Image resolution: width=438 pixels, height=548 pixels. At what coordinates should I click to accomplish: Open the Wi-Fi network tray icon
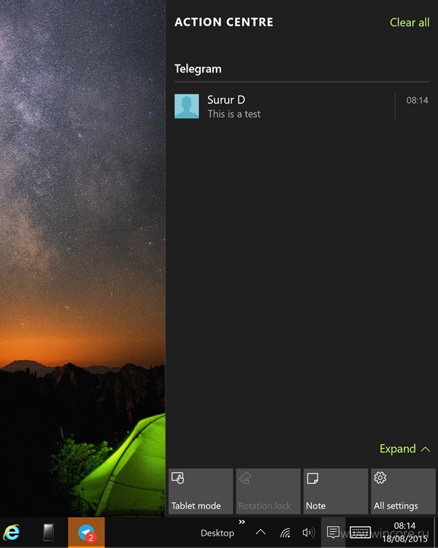coord(285,533)
